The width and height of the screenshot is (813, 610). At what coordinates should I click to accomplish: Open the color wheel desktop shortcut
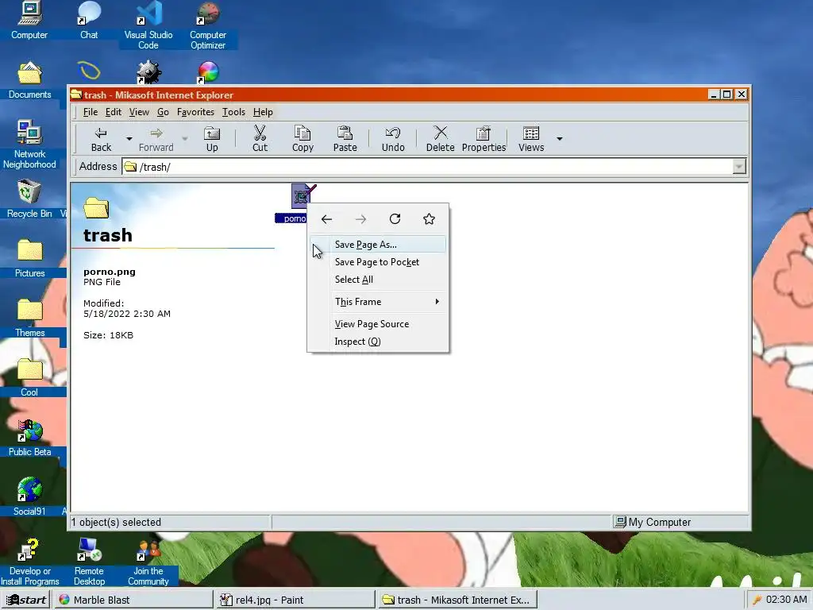[208, 72]
